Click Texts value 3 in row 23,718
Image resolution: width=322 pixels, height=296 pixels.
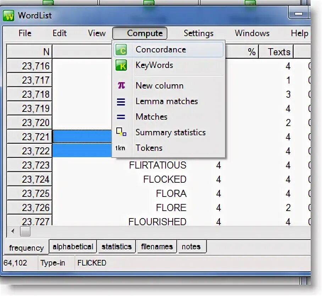tap(288, 95)
